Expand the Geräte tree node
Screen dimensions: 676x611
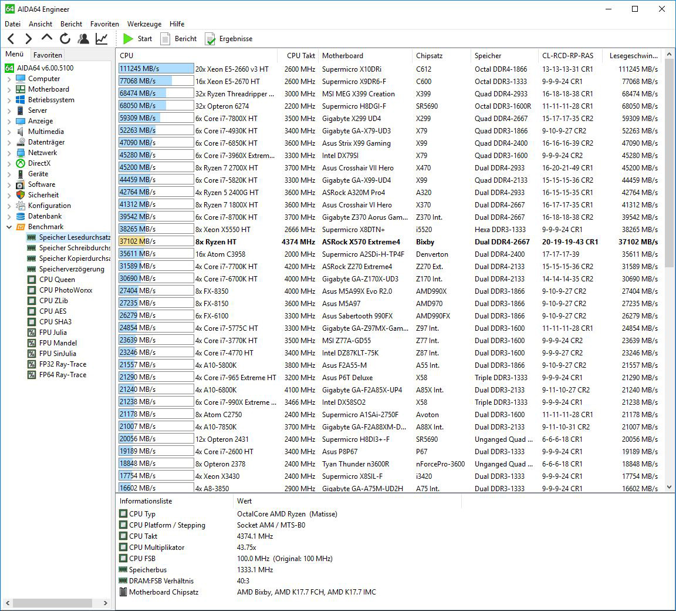[9, 174]
